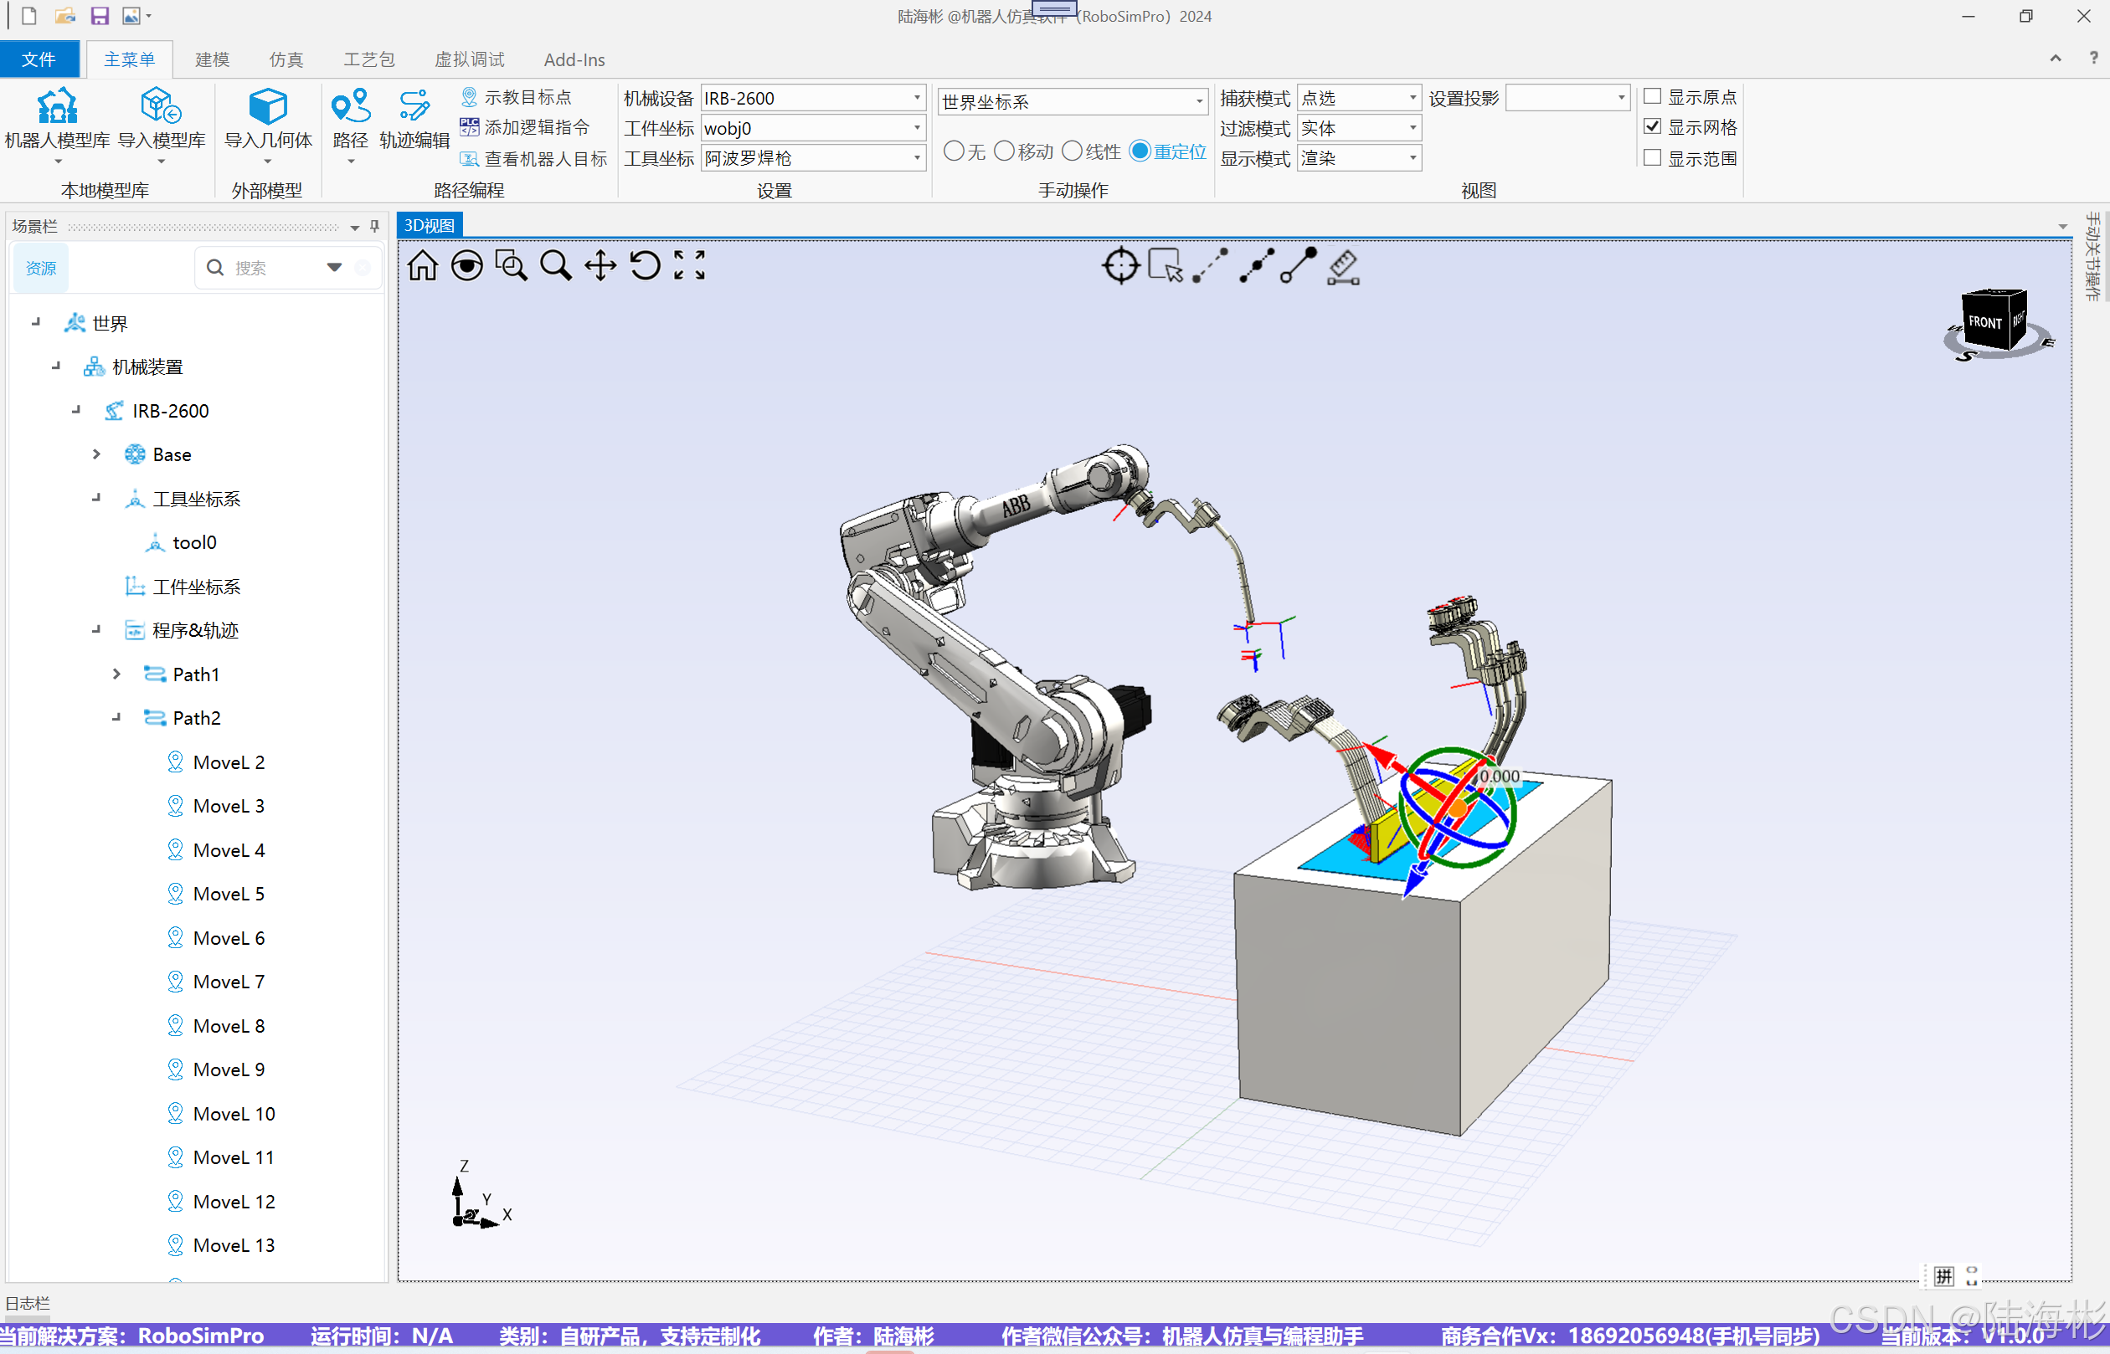Viewport: 2110px width, 1354px height.
Task: Expand the Path1 tree node
Action: [117, 674]
